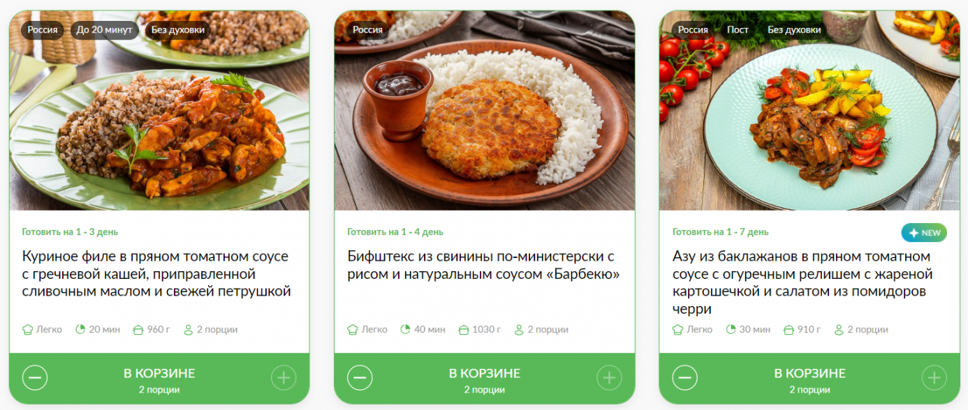
Task: Open the Азу из баклажанов recipe title
Action: [803, 282]
